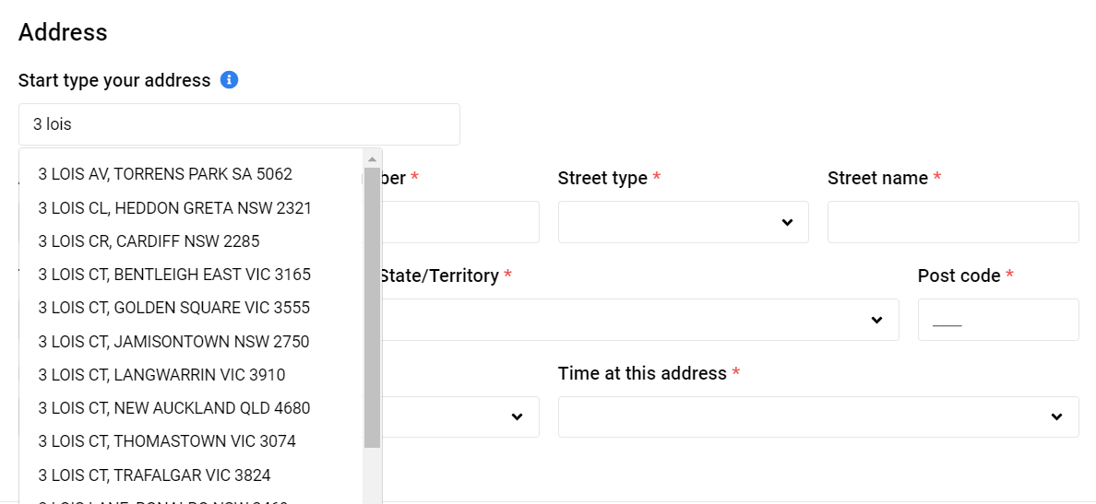Click the autocomplete list scroll-up arrow
The image size is (1096, 504).
pyautogui.click(x=373, y=158)
